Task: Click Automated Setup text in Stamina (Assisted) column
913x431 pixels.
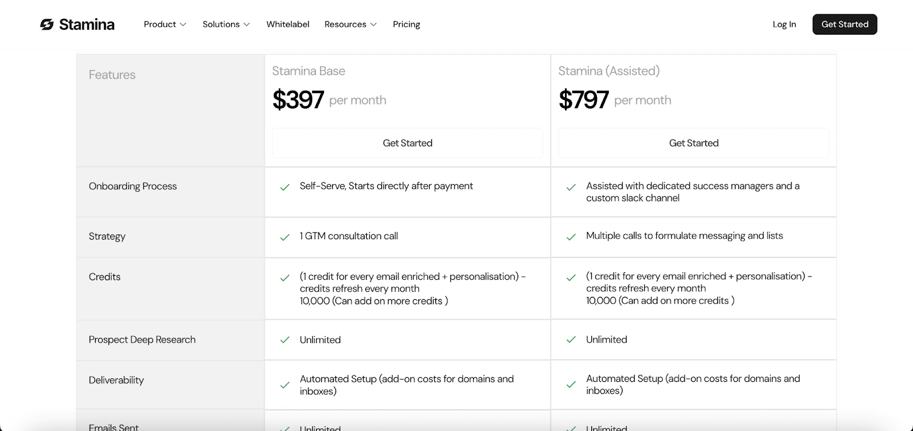Action: click(x=693, y=384)
